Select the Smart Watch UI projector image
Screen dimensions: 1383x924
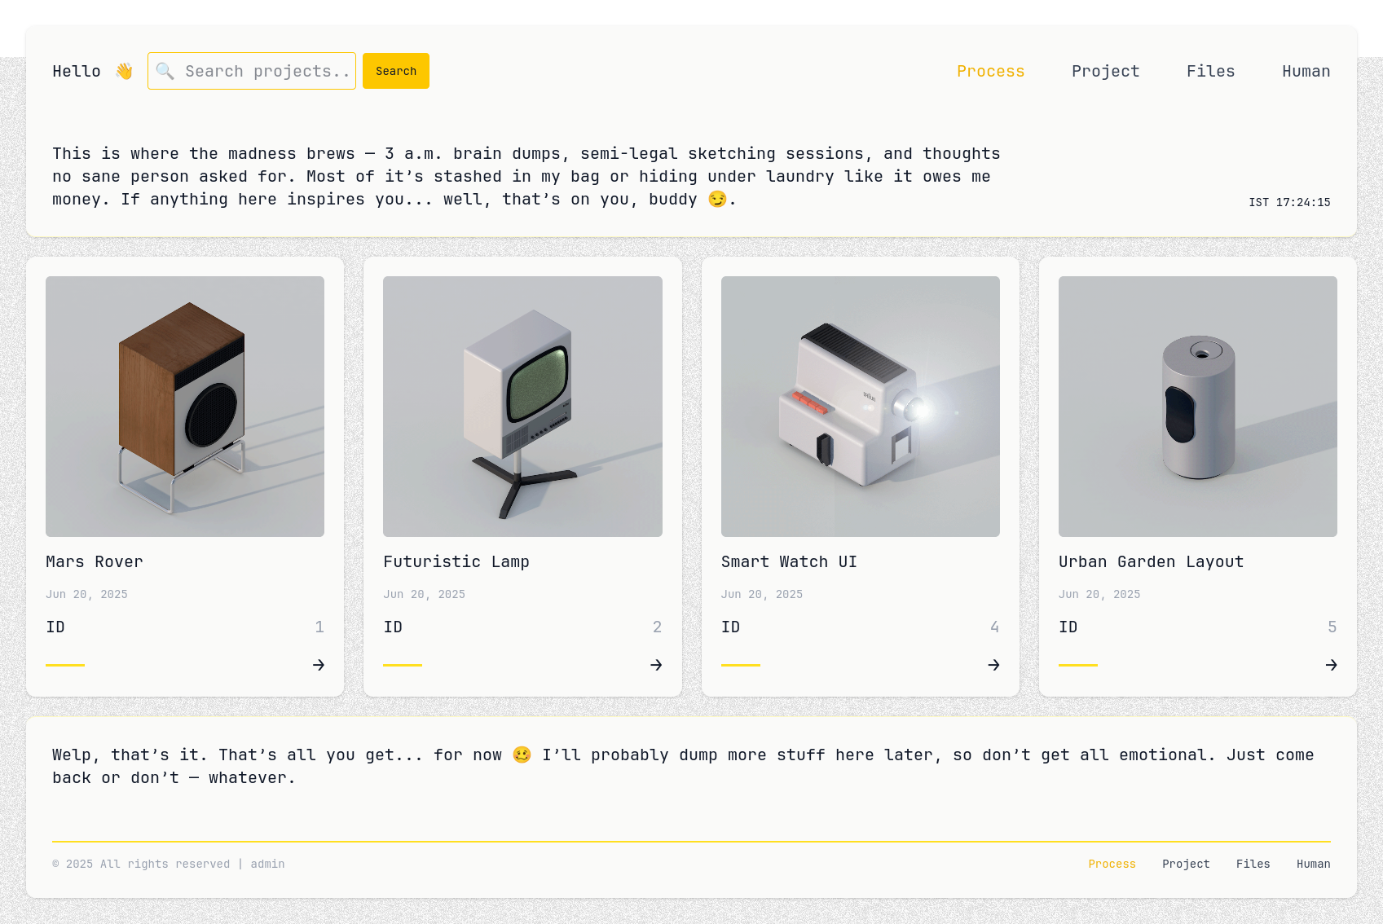click(860, 406)
